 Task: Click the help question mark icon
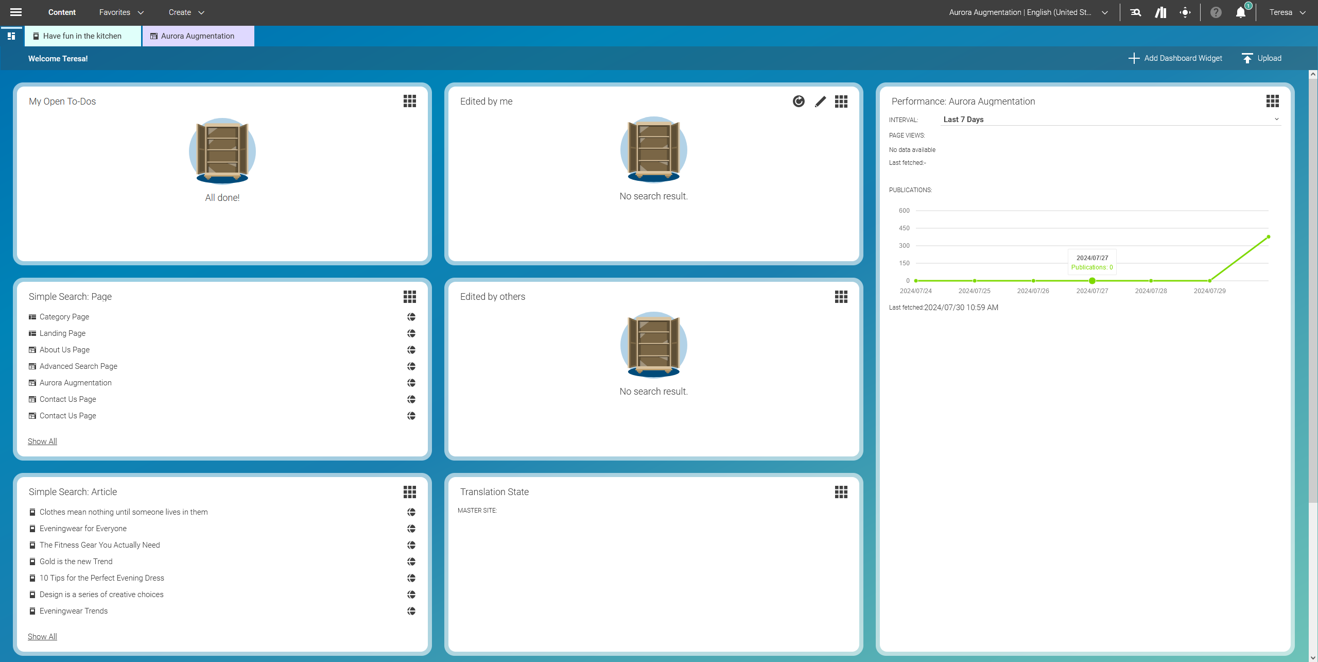[x=1216, y=12]
